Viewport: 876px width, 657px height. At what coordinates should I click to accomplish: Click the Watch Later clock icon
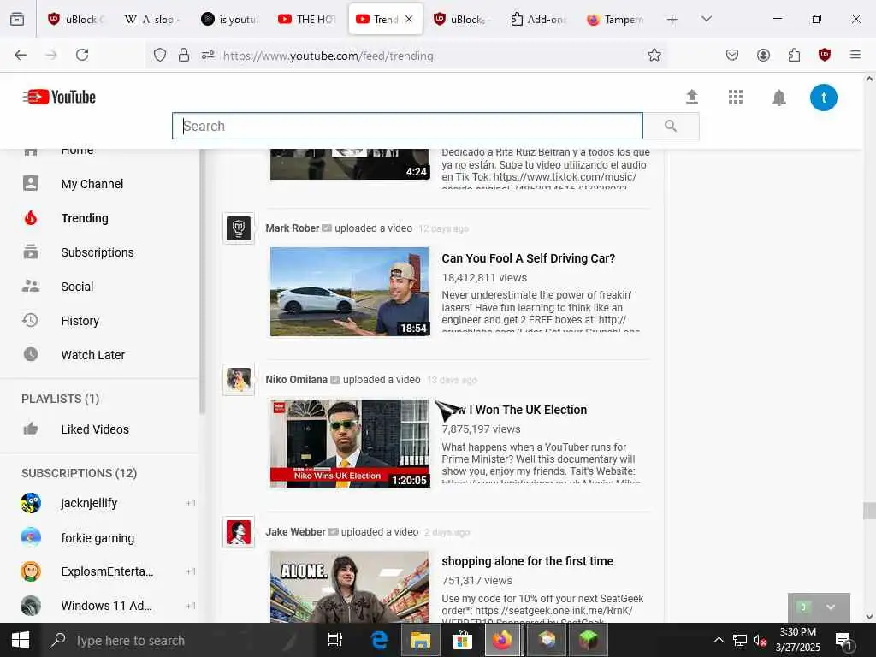click(31, 354)
